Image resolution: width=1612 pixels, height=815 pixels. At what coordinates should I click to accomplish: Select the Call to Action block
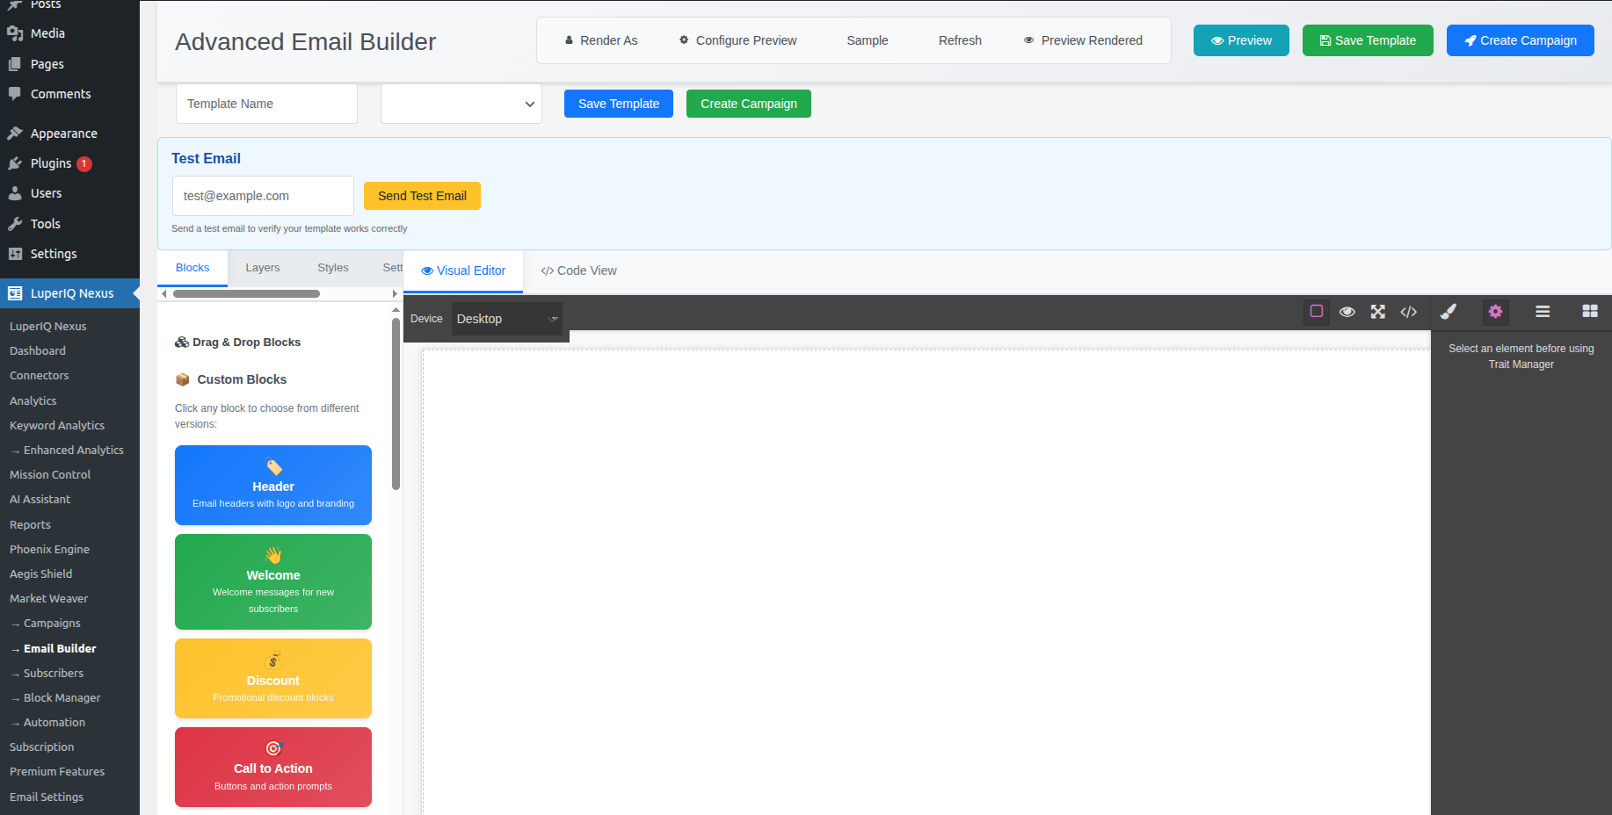pyautogui.click(x=273, y=767)
